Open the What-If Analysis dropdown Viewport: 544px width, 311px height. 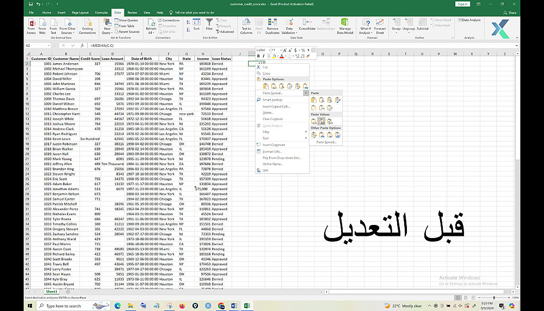coord(366,26)
